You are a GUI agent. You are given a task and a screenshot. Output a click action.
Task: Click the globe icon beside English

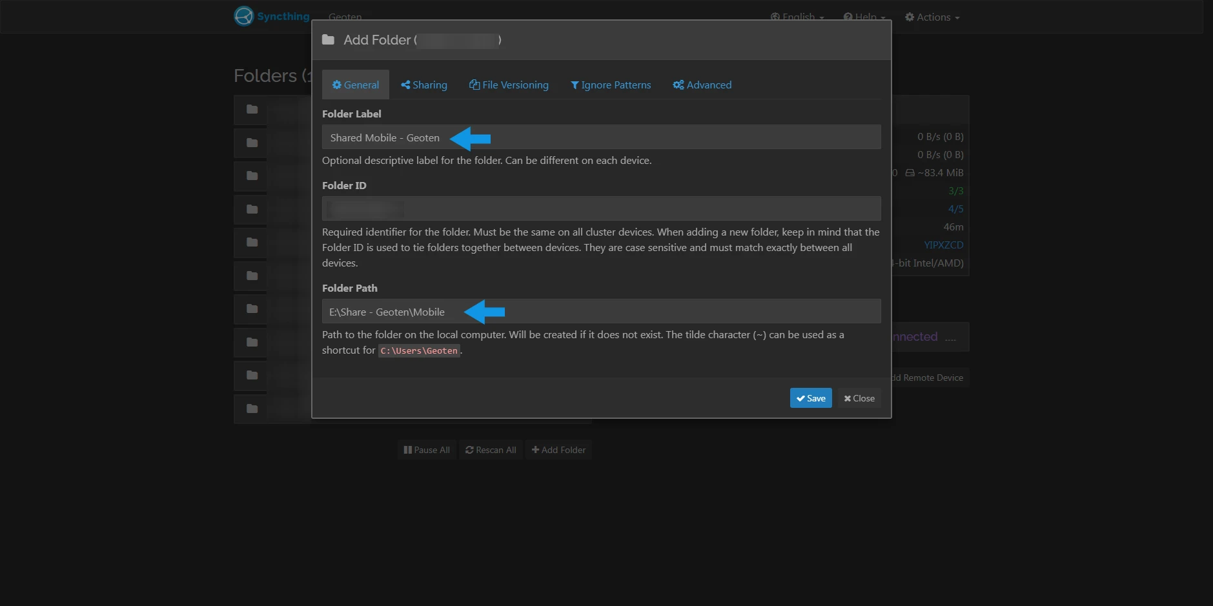click(775, 17)
